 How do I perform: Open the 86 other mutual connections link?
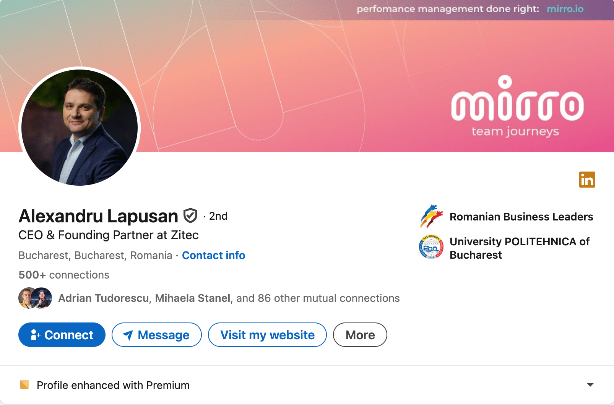point(317,298)
